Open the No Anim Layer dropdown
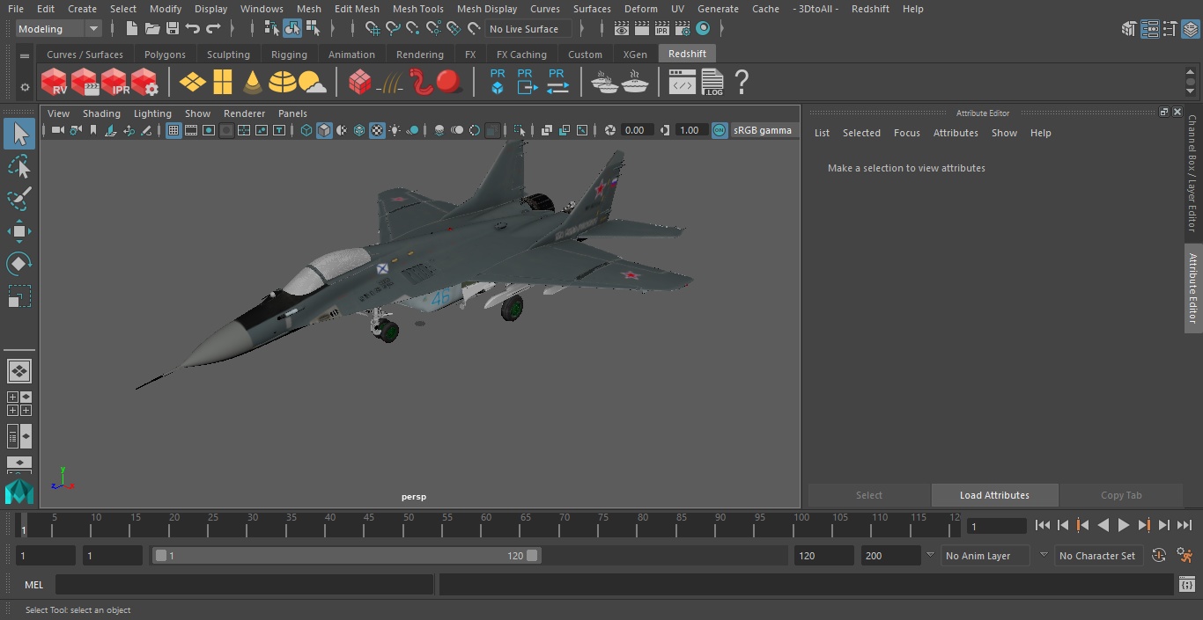The image size is (1203, 620). click(985, 556)
